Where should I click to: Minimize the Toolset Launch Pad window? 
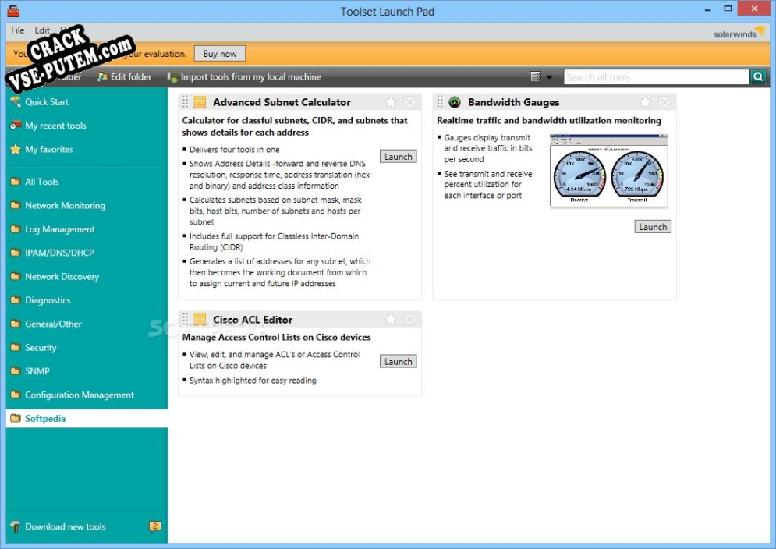click(707, 9)
